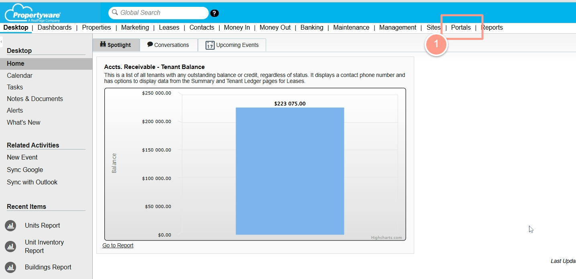Open the Properties menu
The width and height of the screenshot is (576, 279).
(96, 28)
